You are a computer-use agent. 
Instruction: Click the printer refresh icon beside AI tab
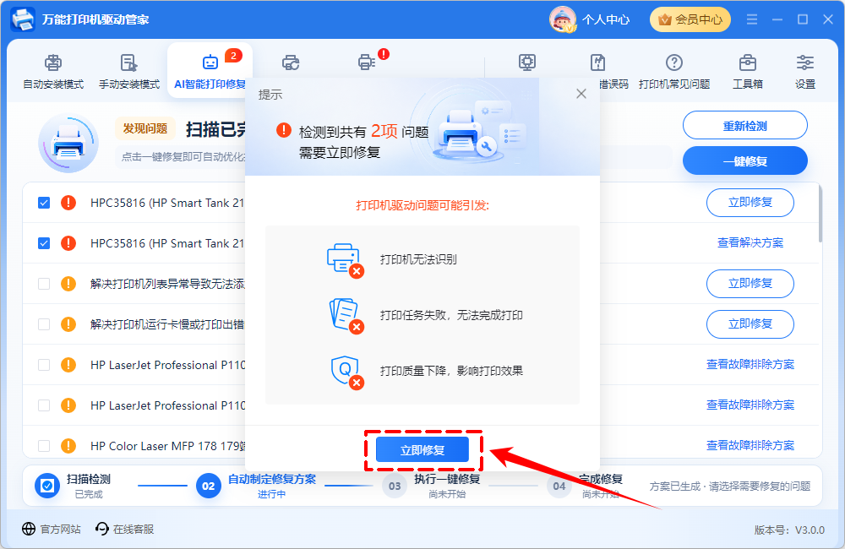pyautogui.click(x=291, y=63)
